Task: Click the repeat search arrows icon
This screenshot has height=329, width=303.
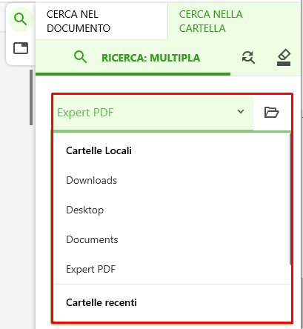Action: pyautogui.click(x=248, y=58)
